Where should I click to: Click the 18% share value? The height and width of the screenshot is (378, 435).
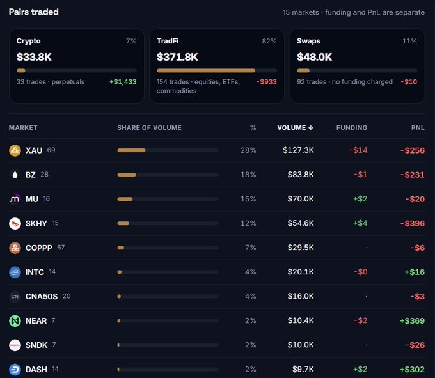pyautogui.click(x=248, y=175)
